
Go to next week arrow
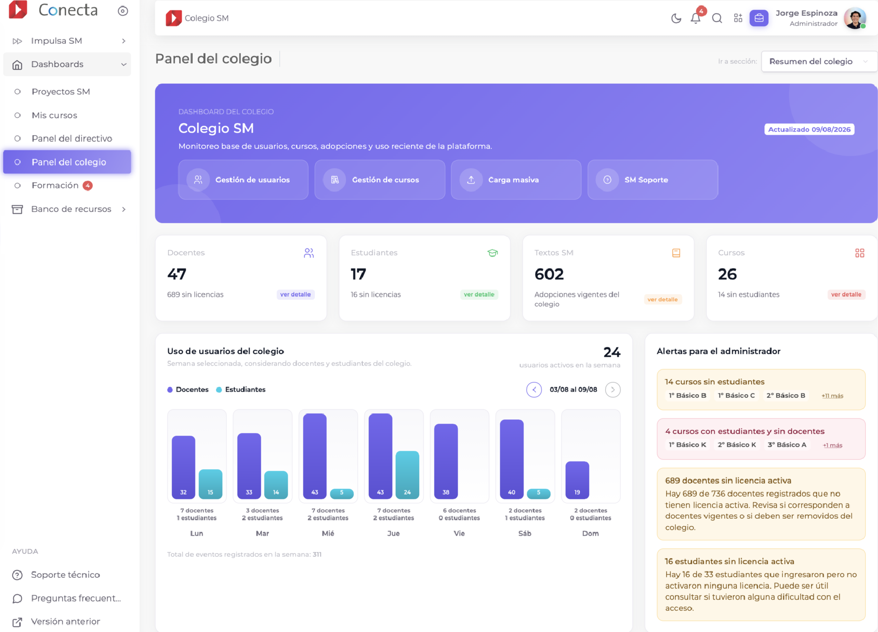point(613,390)
